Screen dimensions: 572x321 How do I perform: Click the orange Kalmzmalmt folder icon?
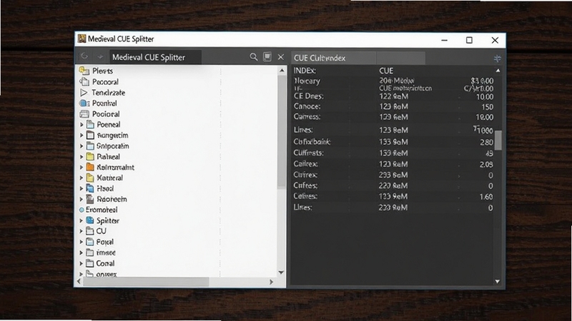tap(90, 167)
